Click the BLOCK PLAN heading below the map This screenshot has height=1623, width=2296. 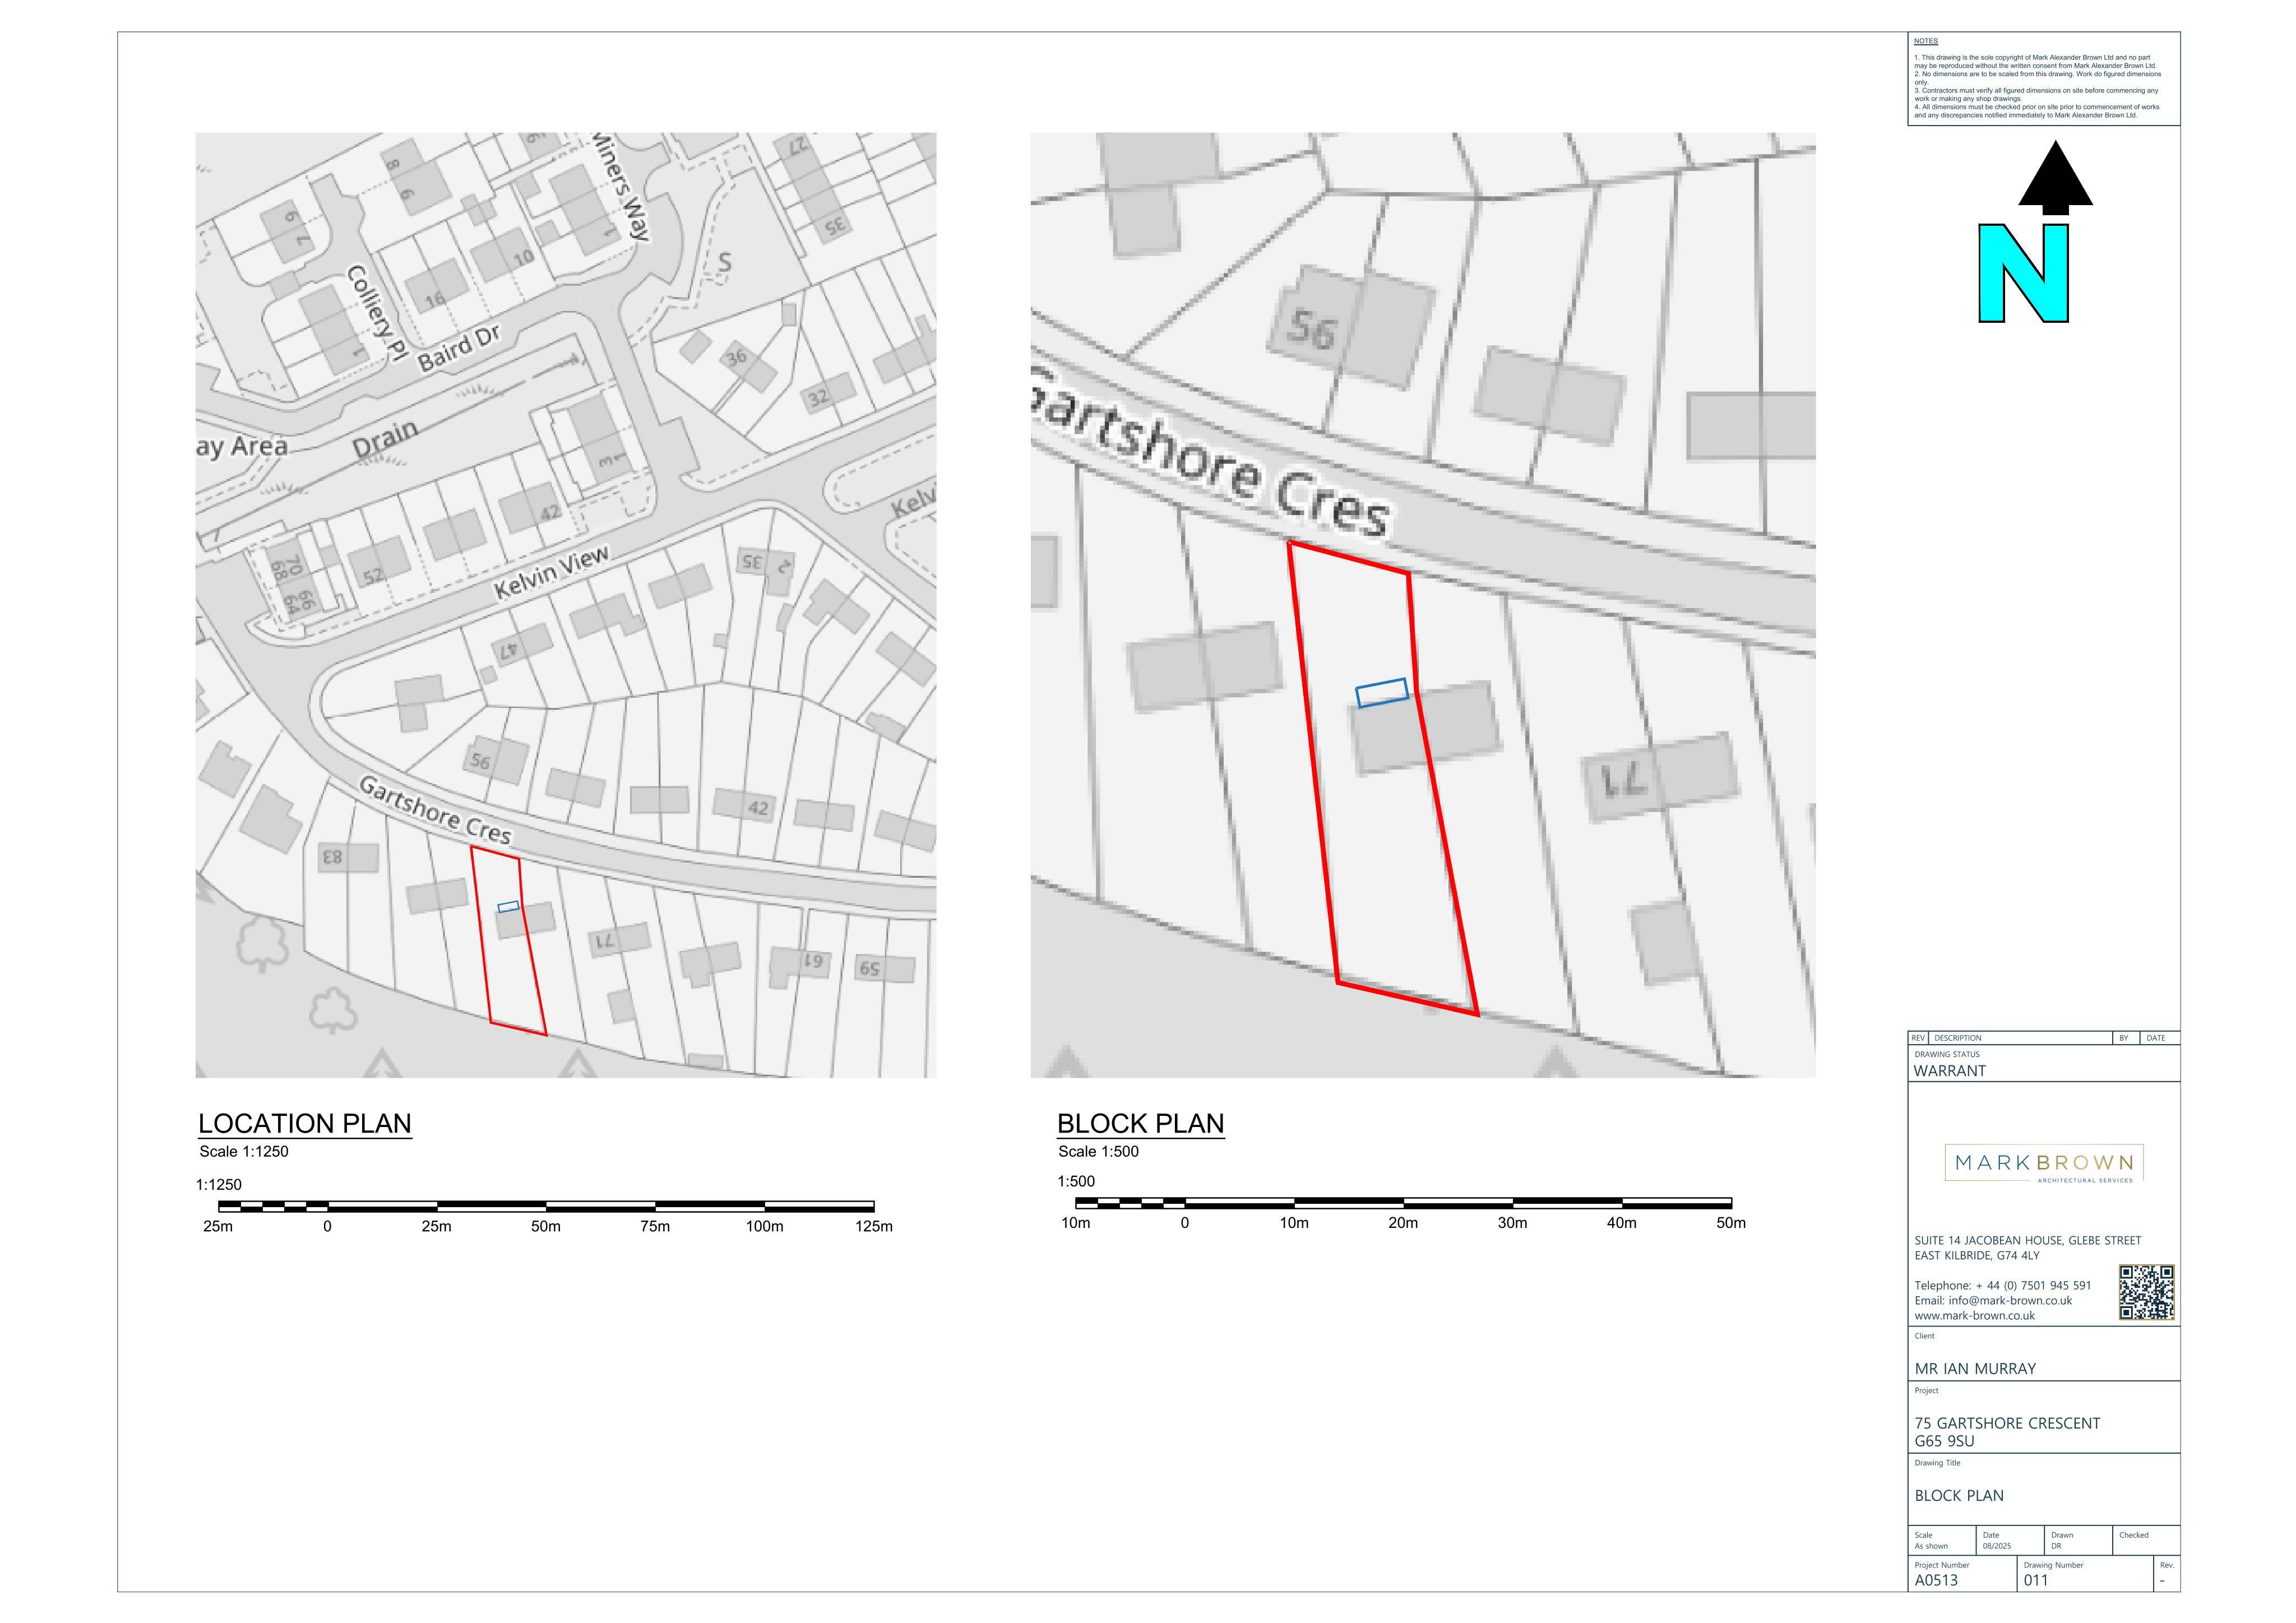point(1141,1123)
